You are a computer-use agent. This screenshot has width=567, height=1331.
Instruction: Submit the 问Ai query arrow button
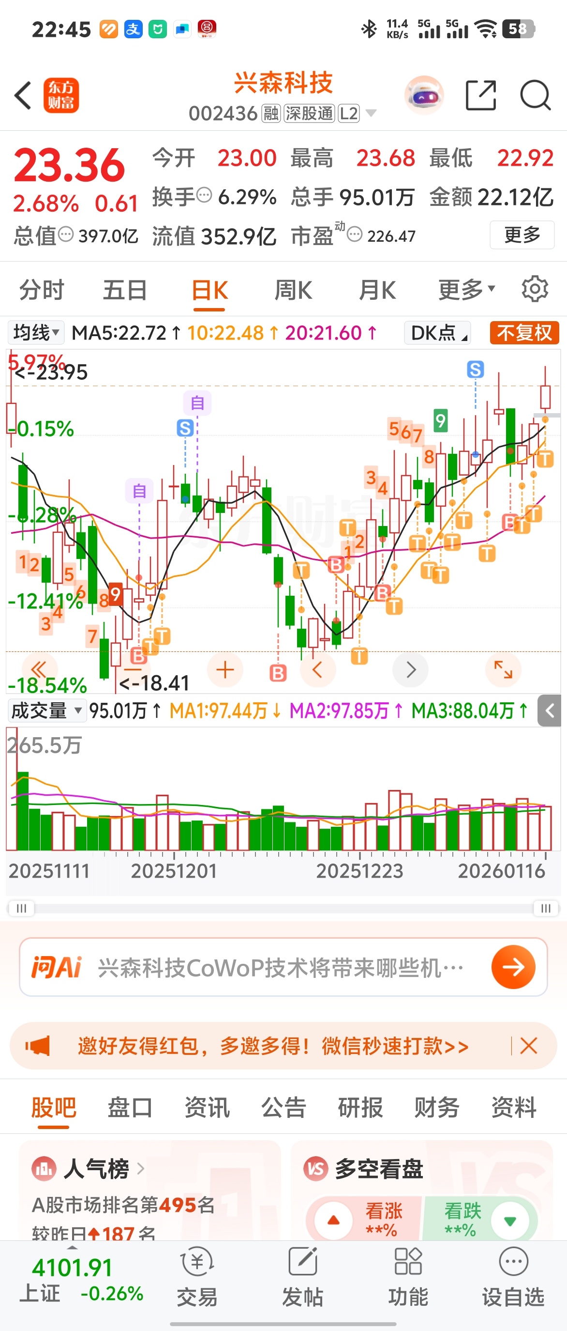point(513,967)
